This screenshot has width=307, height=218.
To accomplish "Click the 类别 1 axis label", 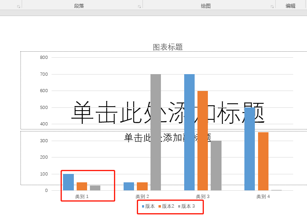I will click(81, 196).
